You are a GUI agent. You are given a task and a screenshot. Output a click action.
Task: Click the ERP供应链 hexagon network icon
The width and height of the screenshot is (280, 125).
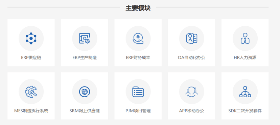(x=31, y=38)
